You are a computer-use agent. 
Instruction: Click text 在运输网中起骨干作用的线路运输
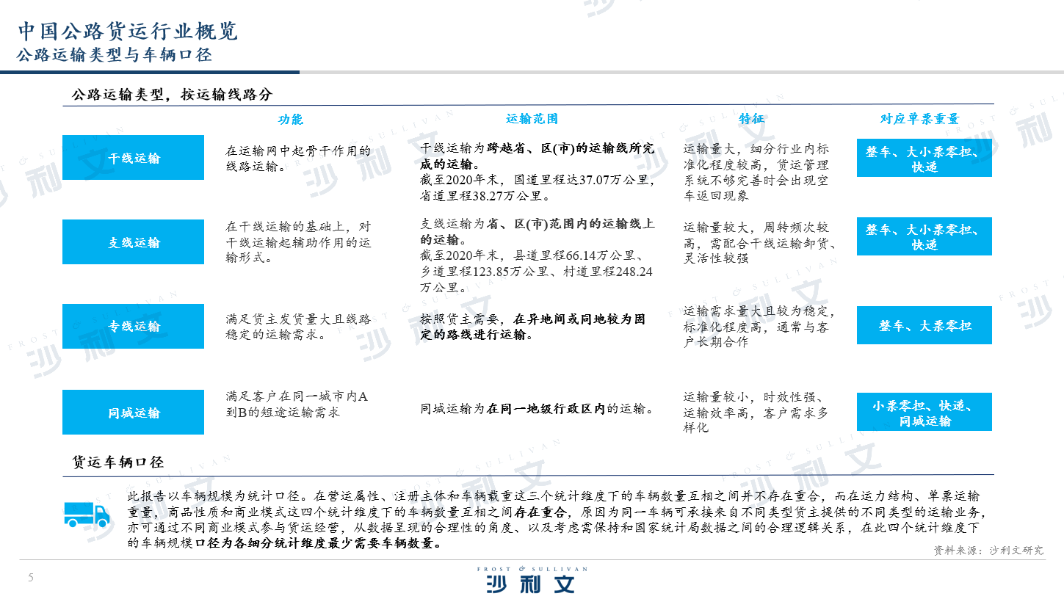coord(298,159)
